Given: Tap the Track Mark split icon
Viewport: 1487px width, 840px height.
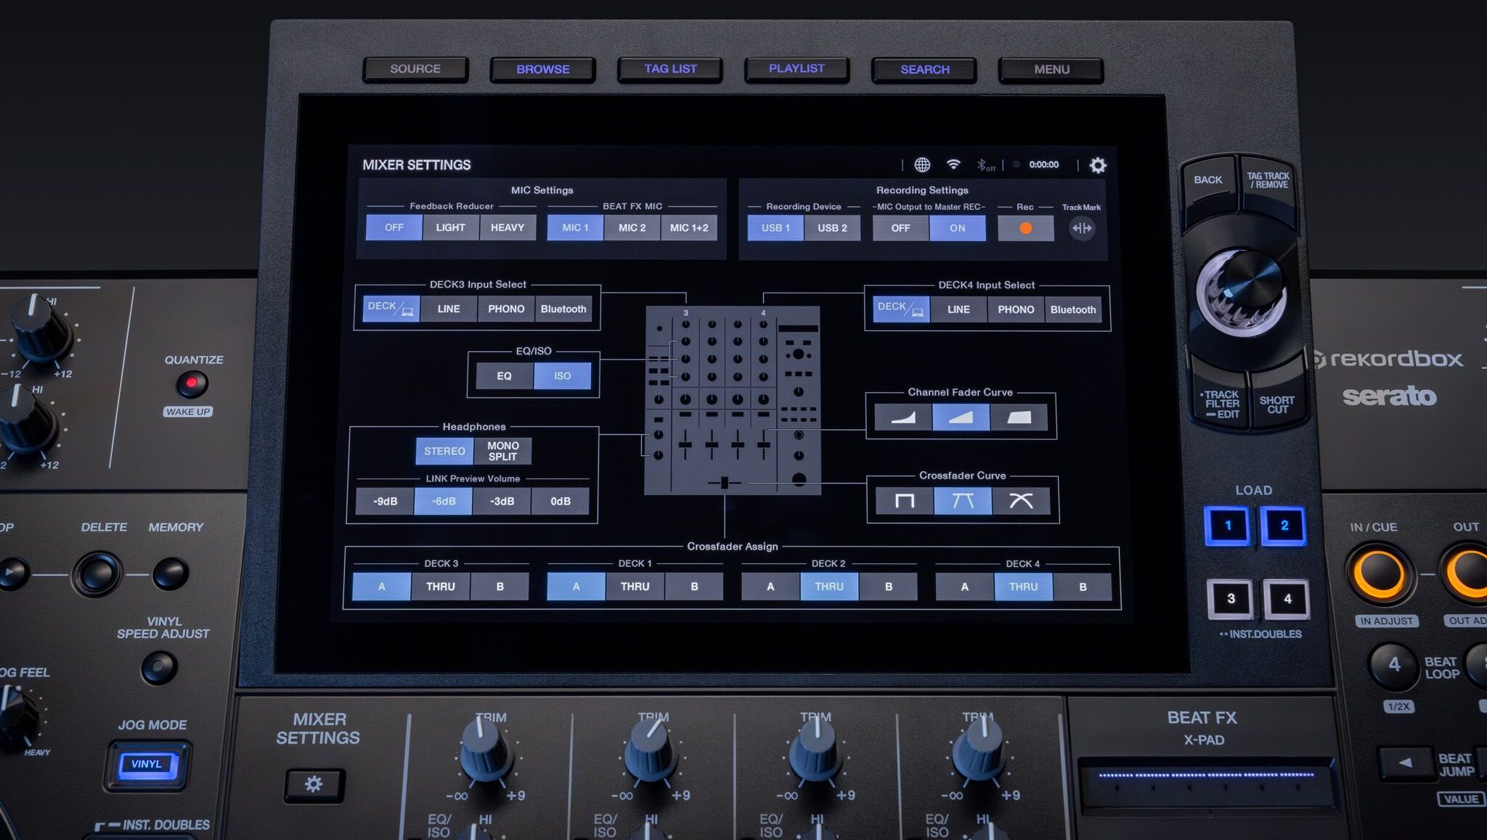Looking at the screenshot, I should (x=1082, y=228).
